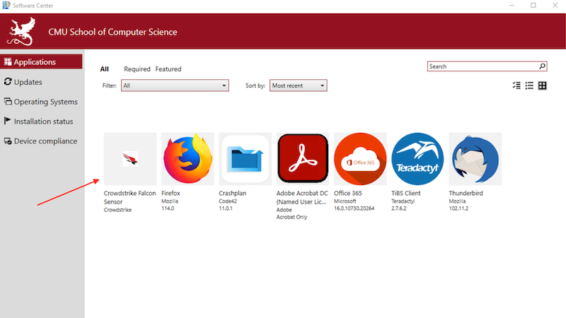Image resolution: width=566 pixels, height=318 pixels.
Task: Click the Microsoft publisher text
Action: (345, 201)
